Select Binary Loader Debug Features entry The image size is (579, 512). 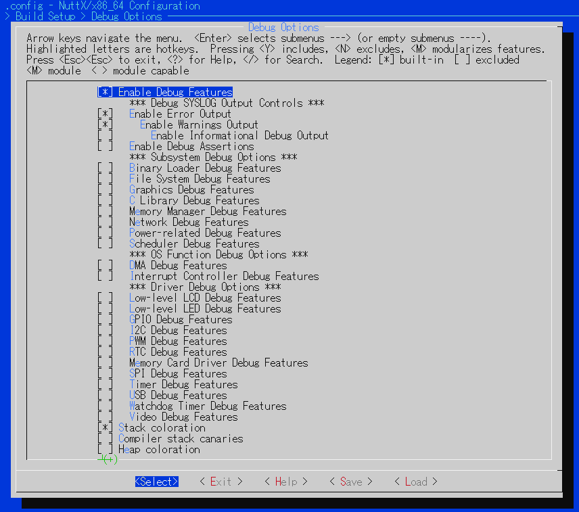click(205, 168)
